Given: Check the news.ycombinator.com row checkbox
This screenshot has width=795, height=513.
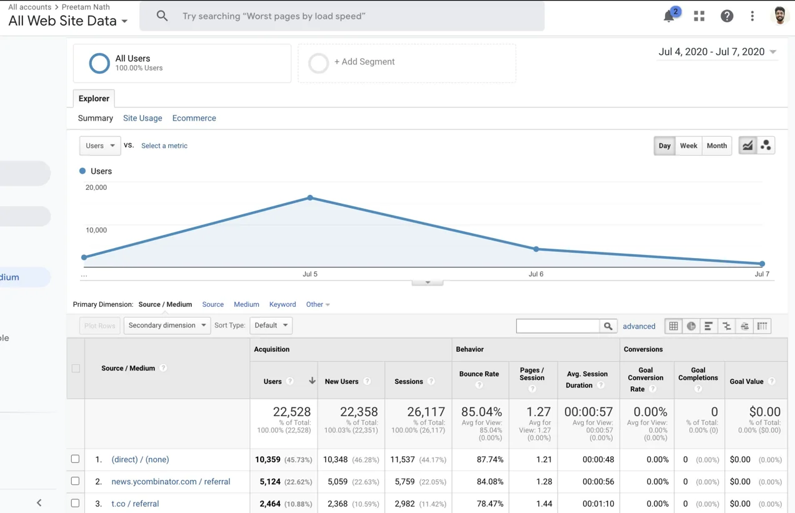Looking at the screenshot, I should [75, 481].
